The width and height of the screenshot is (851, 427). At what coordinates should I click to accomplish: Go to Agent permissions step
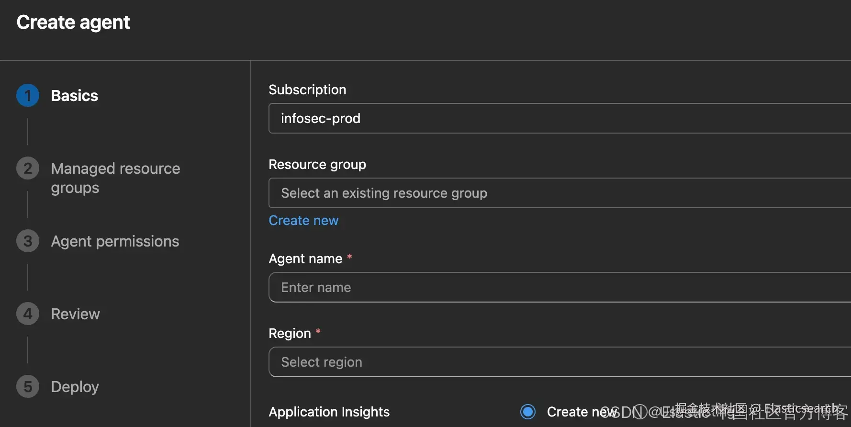point(115,241)
